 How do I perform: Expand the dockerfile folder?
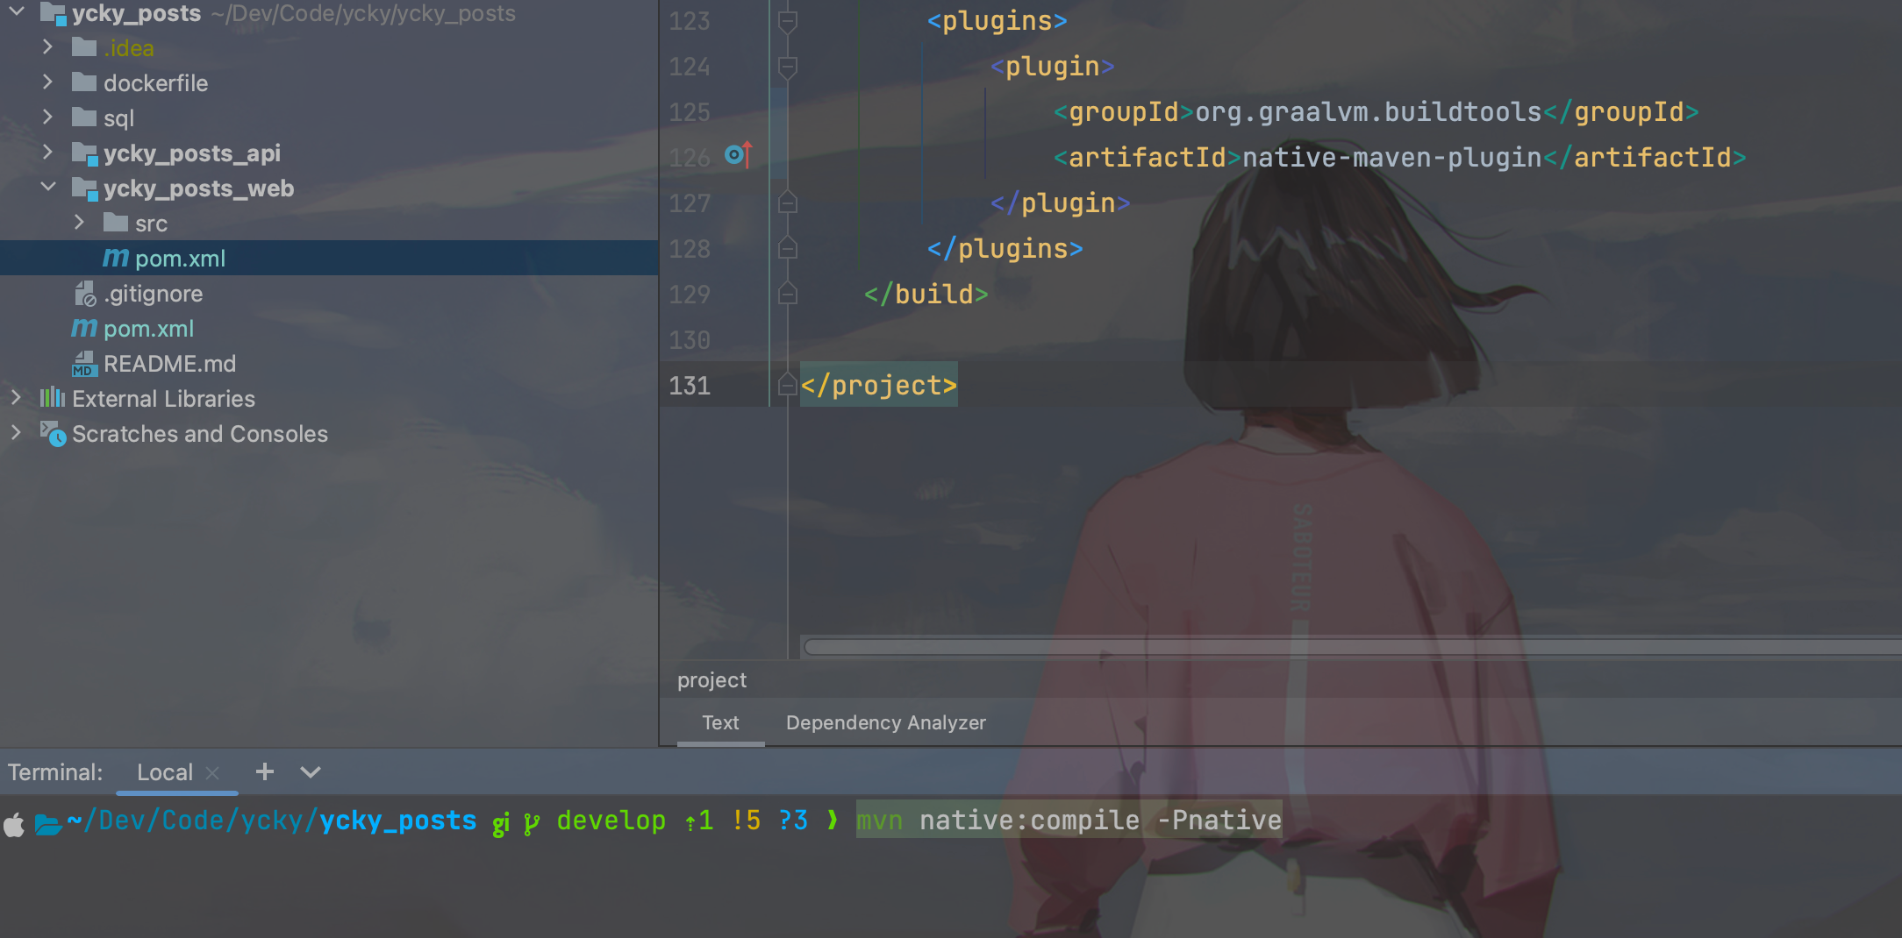(48, 82)
